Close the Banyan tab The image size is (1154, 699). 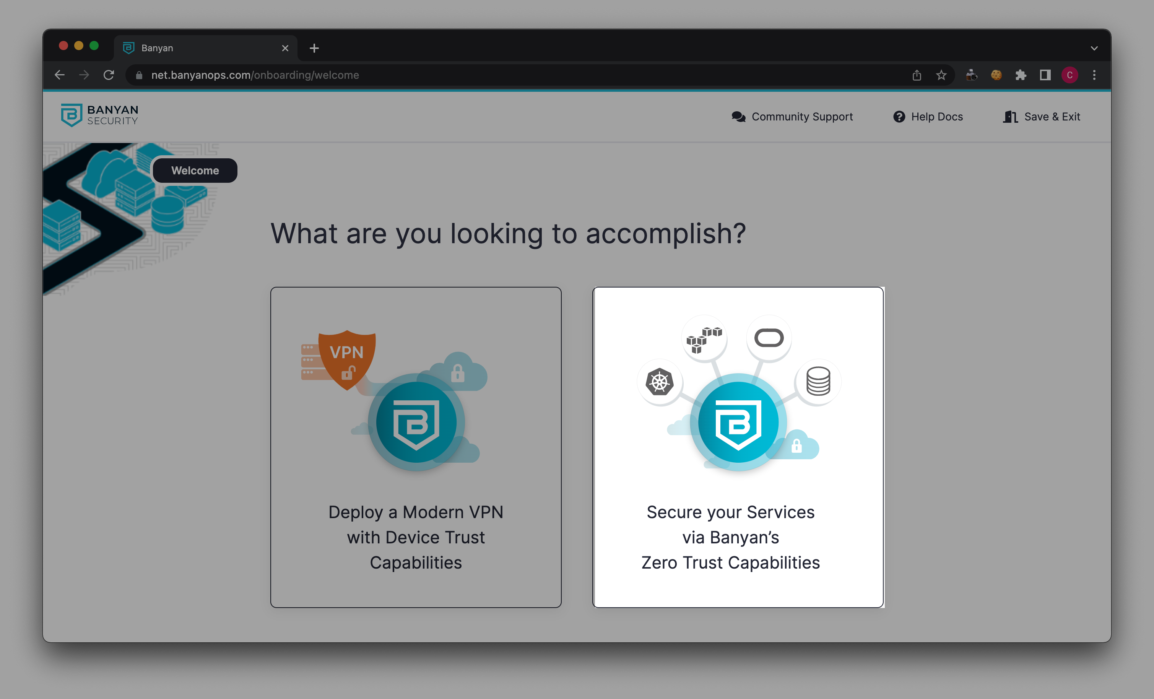tap(285, 48)
